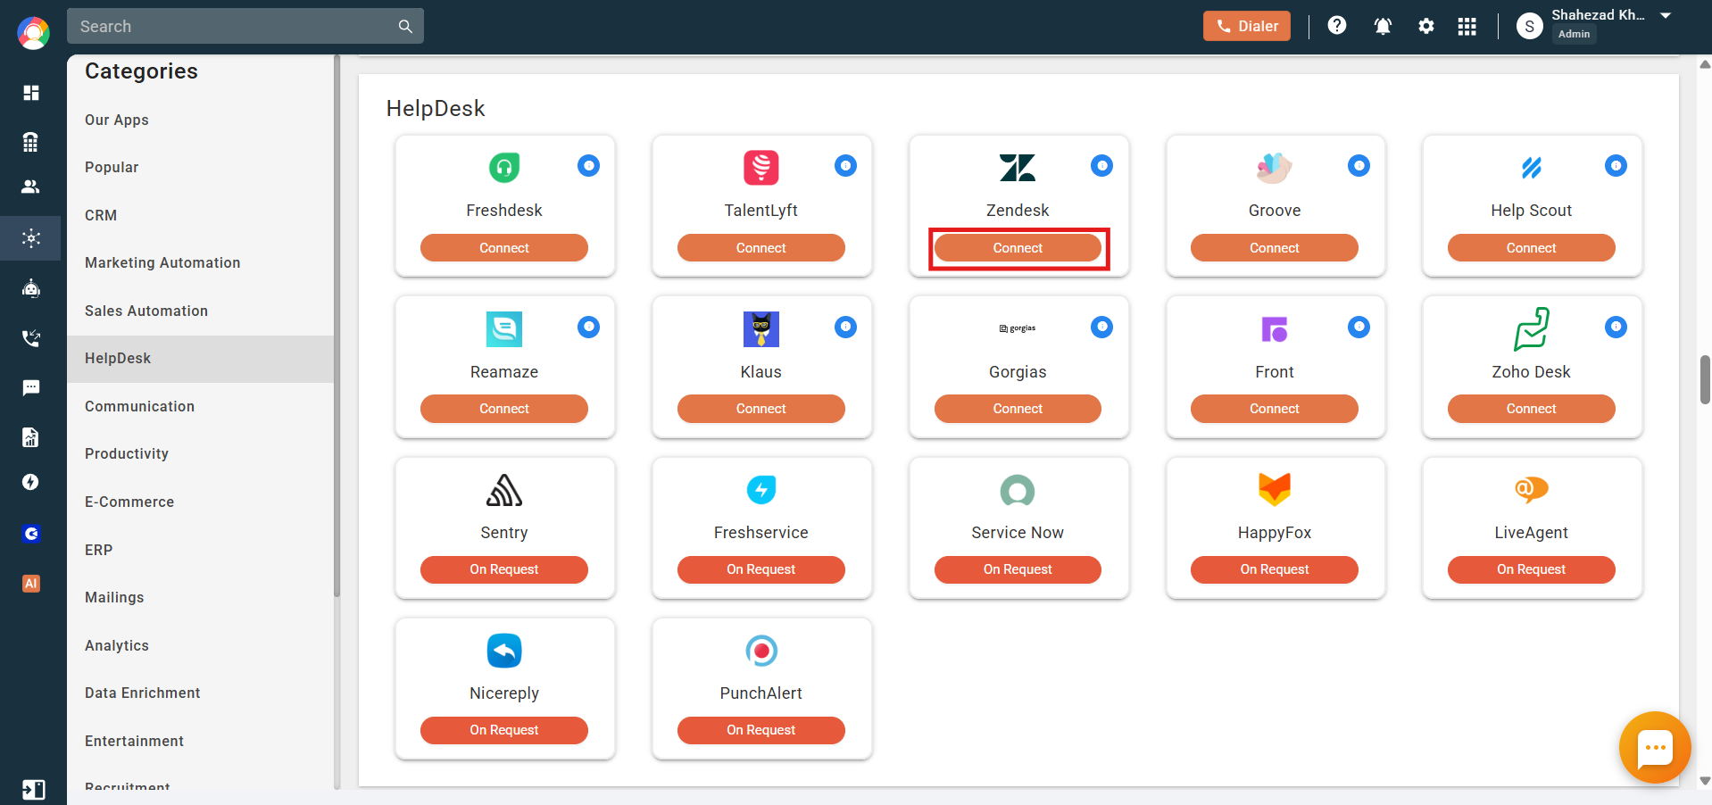Screen dimensions: 1712x805
Task: Open the company building icon in sidebar
Action: (x=31, y=141)
